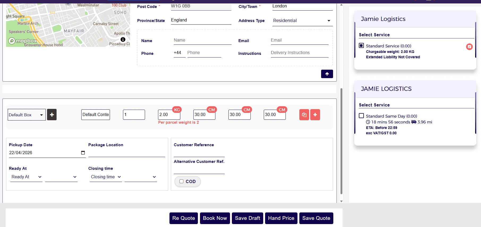Screen dimensions: 481x227
Task: Click the Post Code field
Action: pos(201,6)
